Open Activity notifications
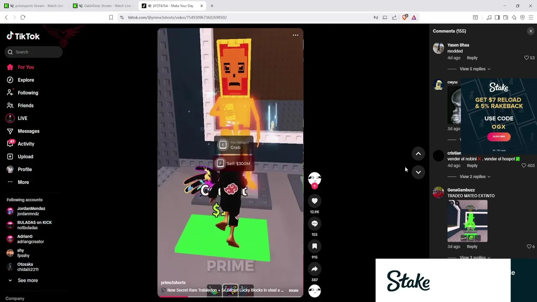This screenshot has width=537, height=302. 26,144
